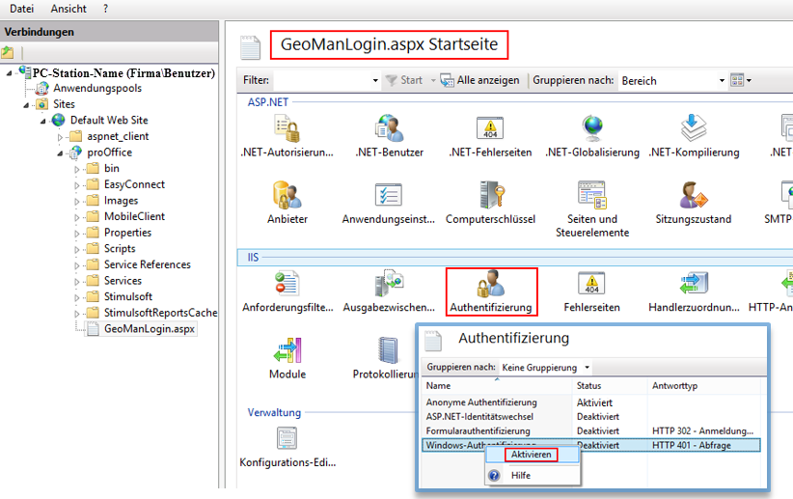The height and width of the screenshot is (499, 793).
Task: Choose Hilfe in the context menu
Action: coord(520,475)
